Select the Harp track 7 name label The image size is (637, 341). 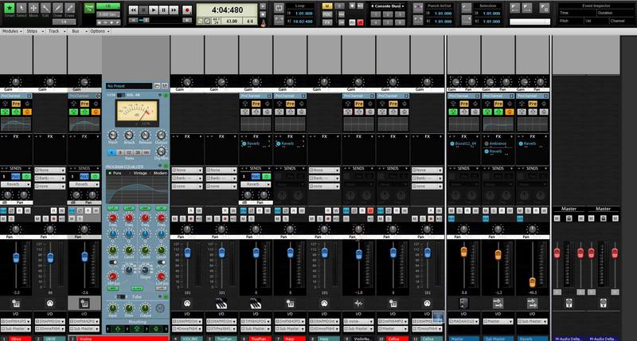click(293, 339)
